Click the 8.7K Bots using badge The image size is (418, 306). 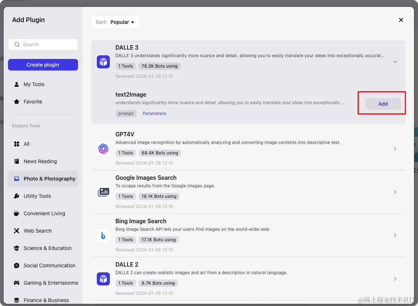(158, 283)
